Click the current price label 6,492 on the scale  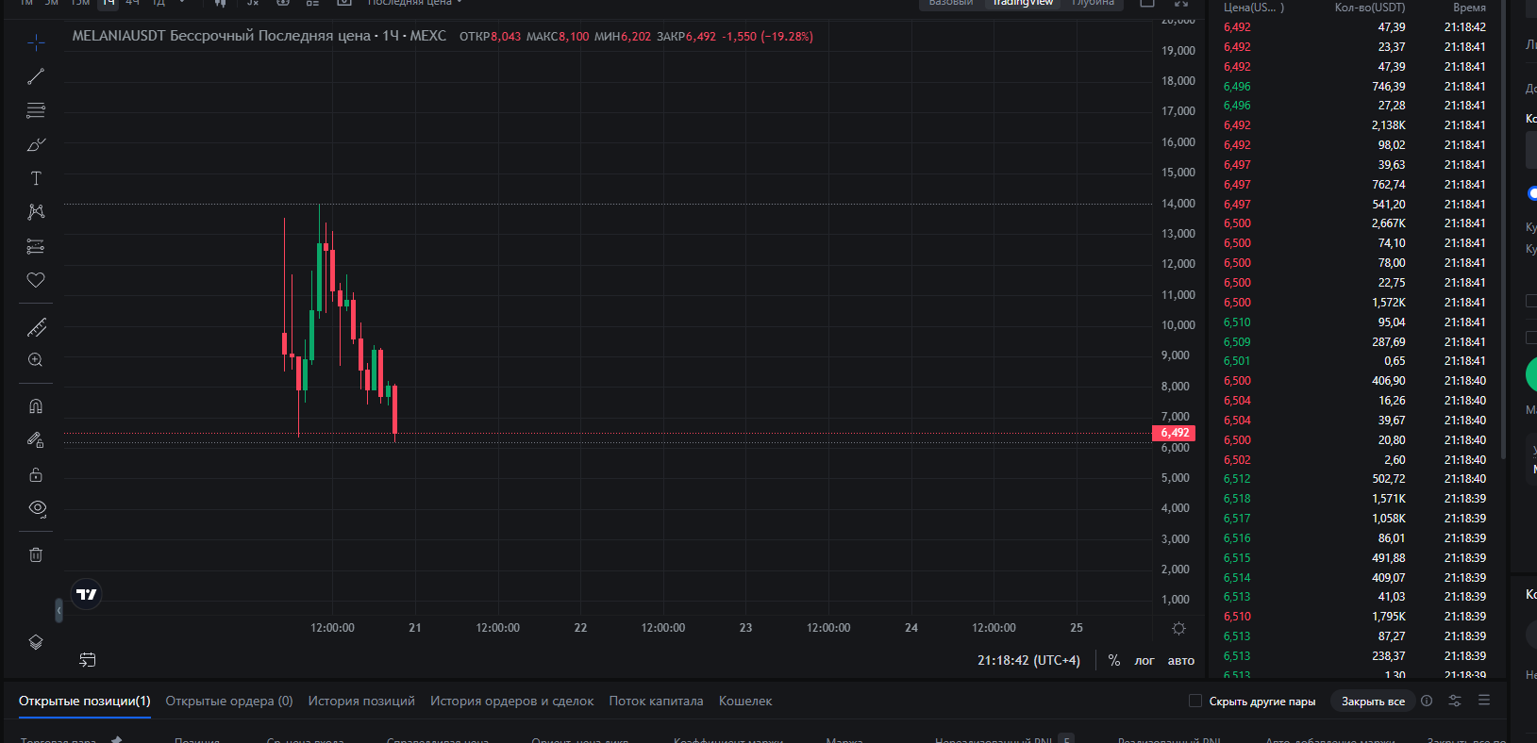pyautogui.click(x=1174, y=433)
